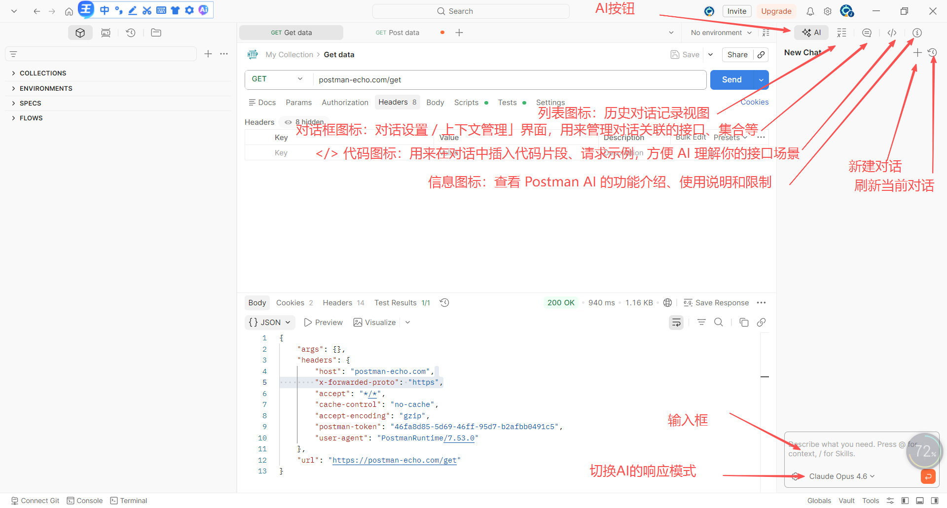Image resolution: width=947 pixels, height=508 pixels.
Task: Expand the ENVIRONMENTS section
Action: pyautogui.click(x=42, y=88)
